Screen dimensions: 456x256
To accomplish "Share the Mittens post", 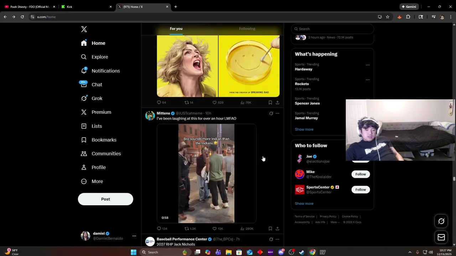I will (x=278, y=229).
